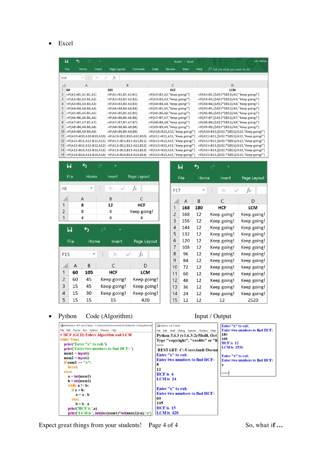Click Undo arrow in Excel window showing E18

click(x=78, y=61)
